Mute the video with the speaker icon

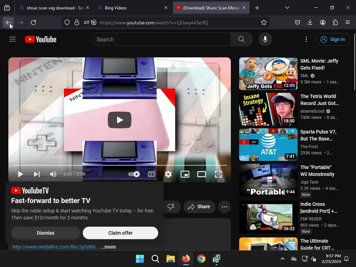[53, 174]
